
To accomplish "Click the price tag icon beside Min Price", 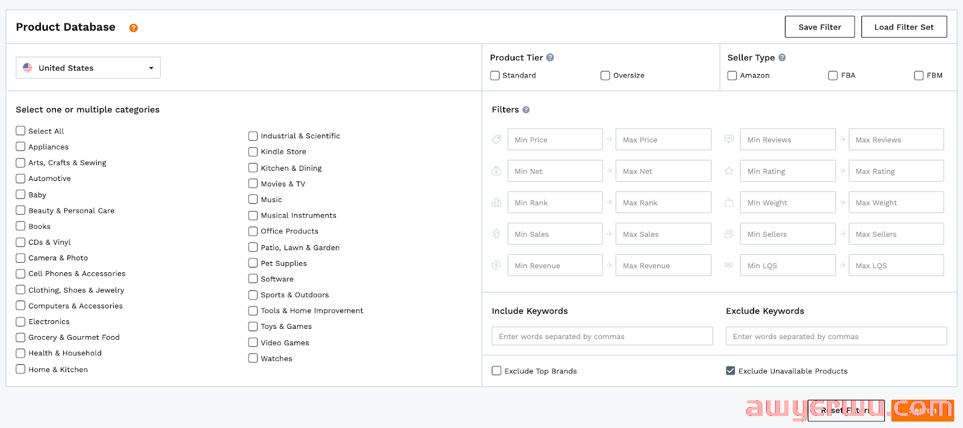I will coord(497,139).
